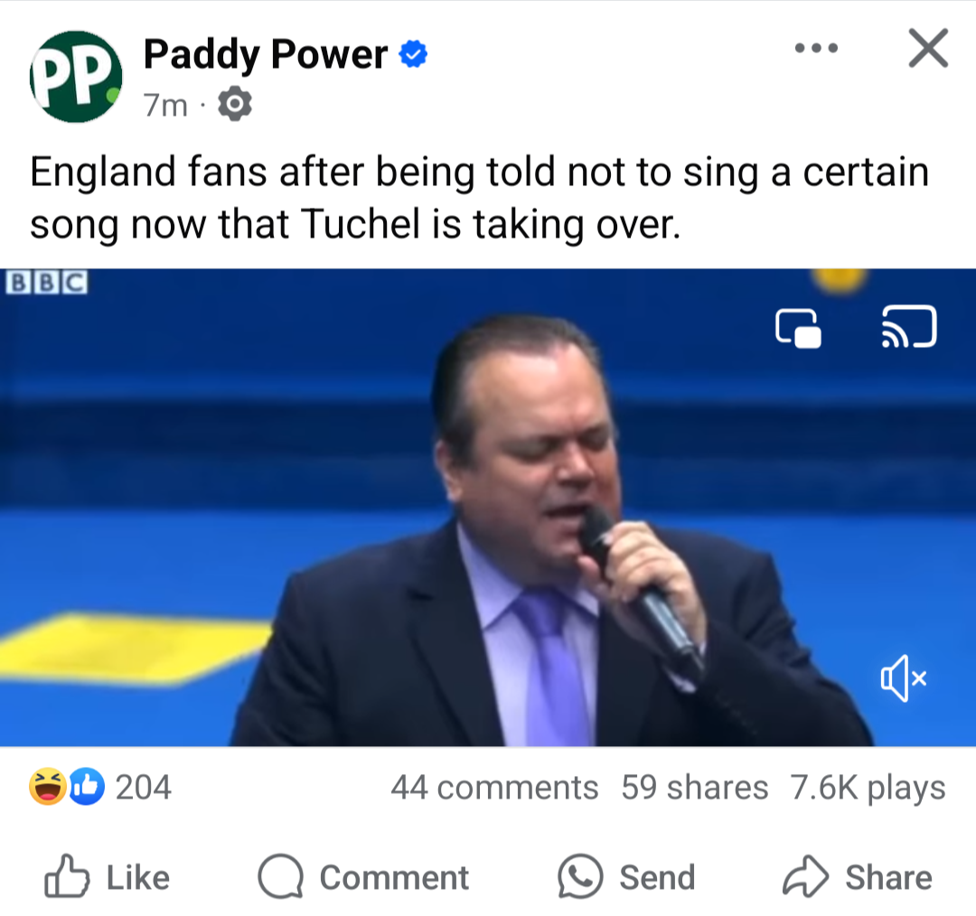View the 59 shares
Image resolution: width=976 pixels, height=916 pixels.
click(694, 788)
